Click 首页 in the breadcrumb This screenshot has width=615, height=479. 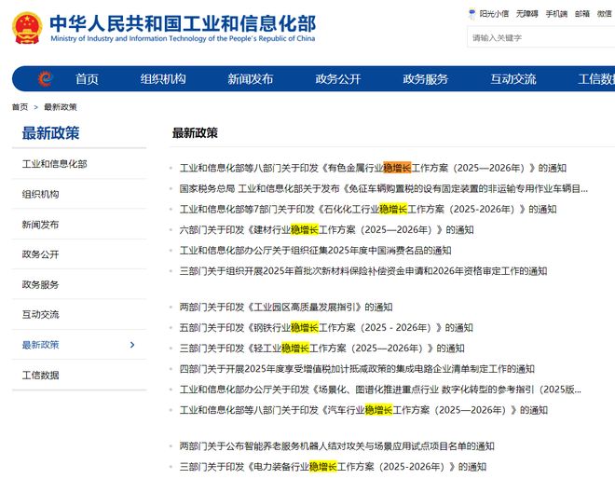20,107
